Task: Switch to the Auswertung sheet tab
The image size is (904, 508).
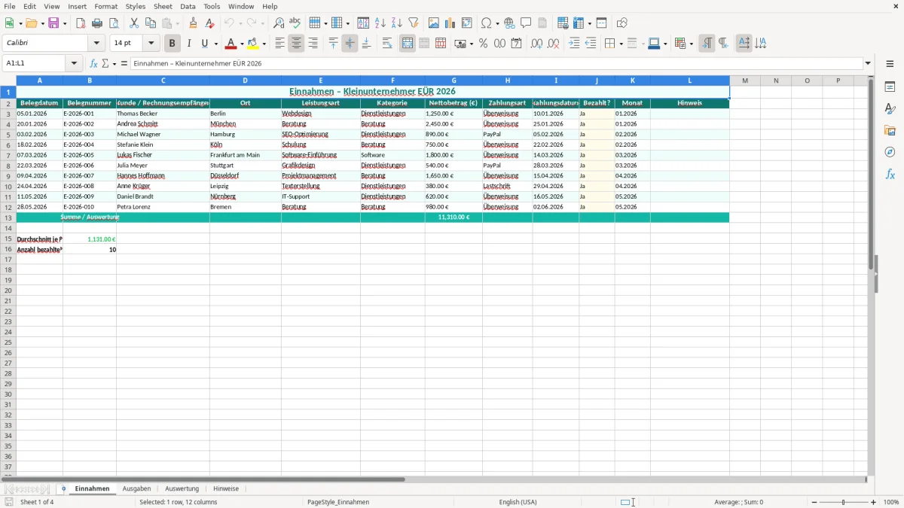Action: (182, 488)
